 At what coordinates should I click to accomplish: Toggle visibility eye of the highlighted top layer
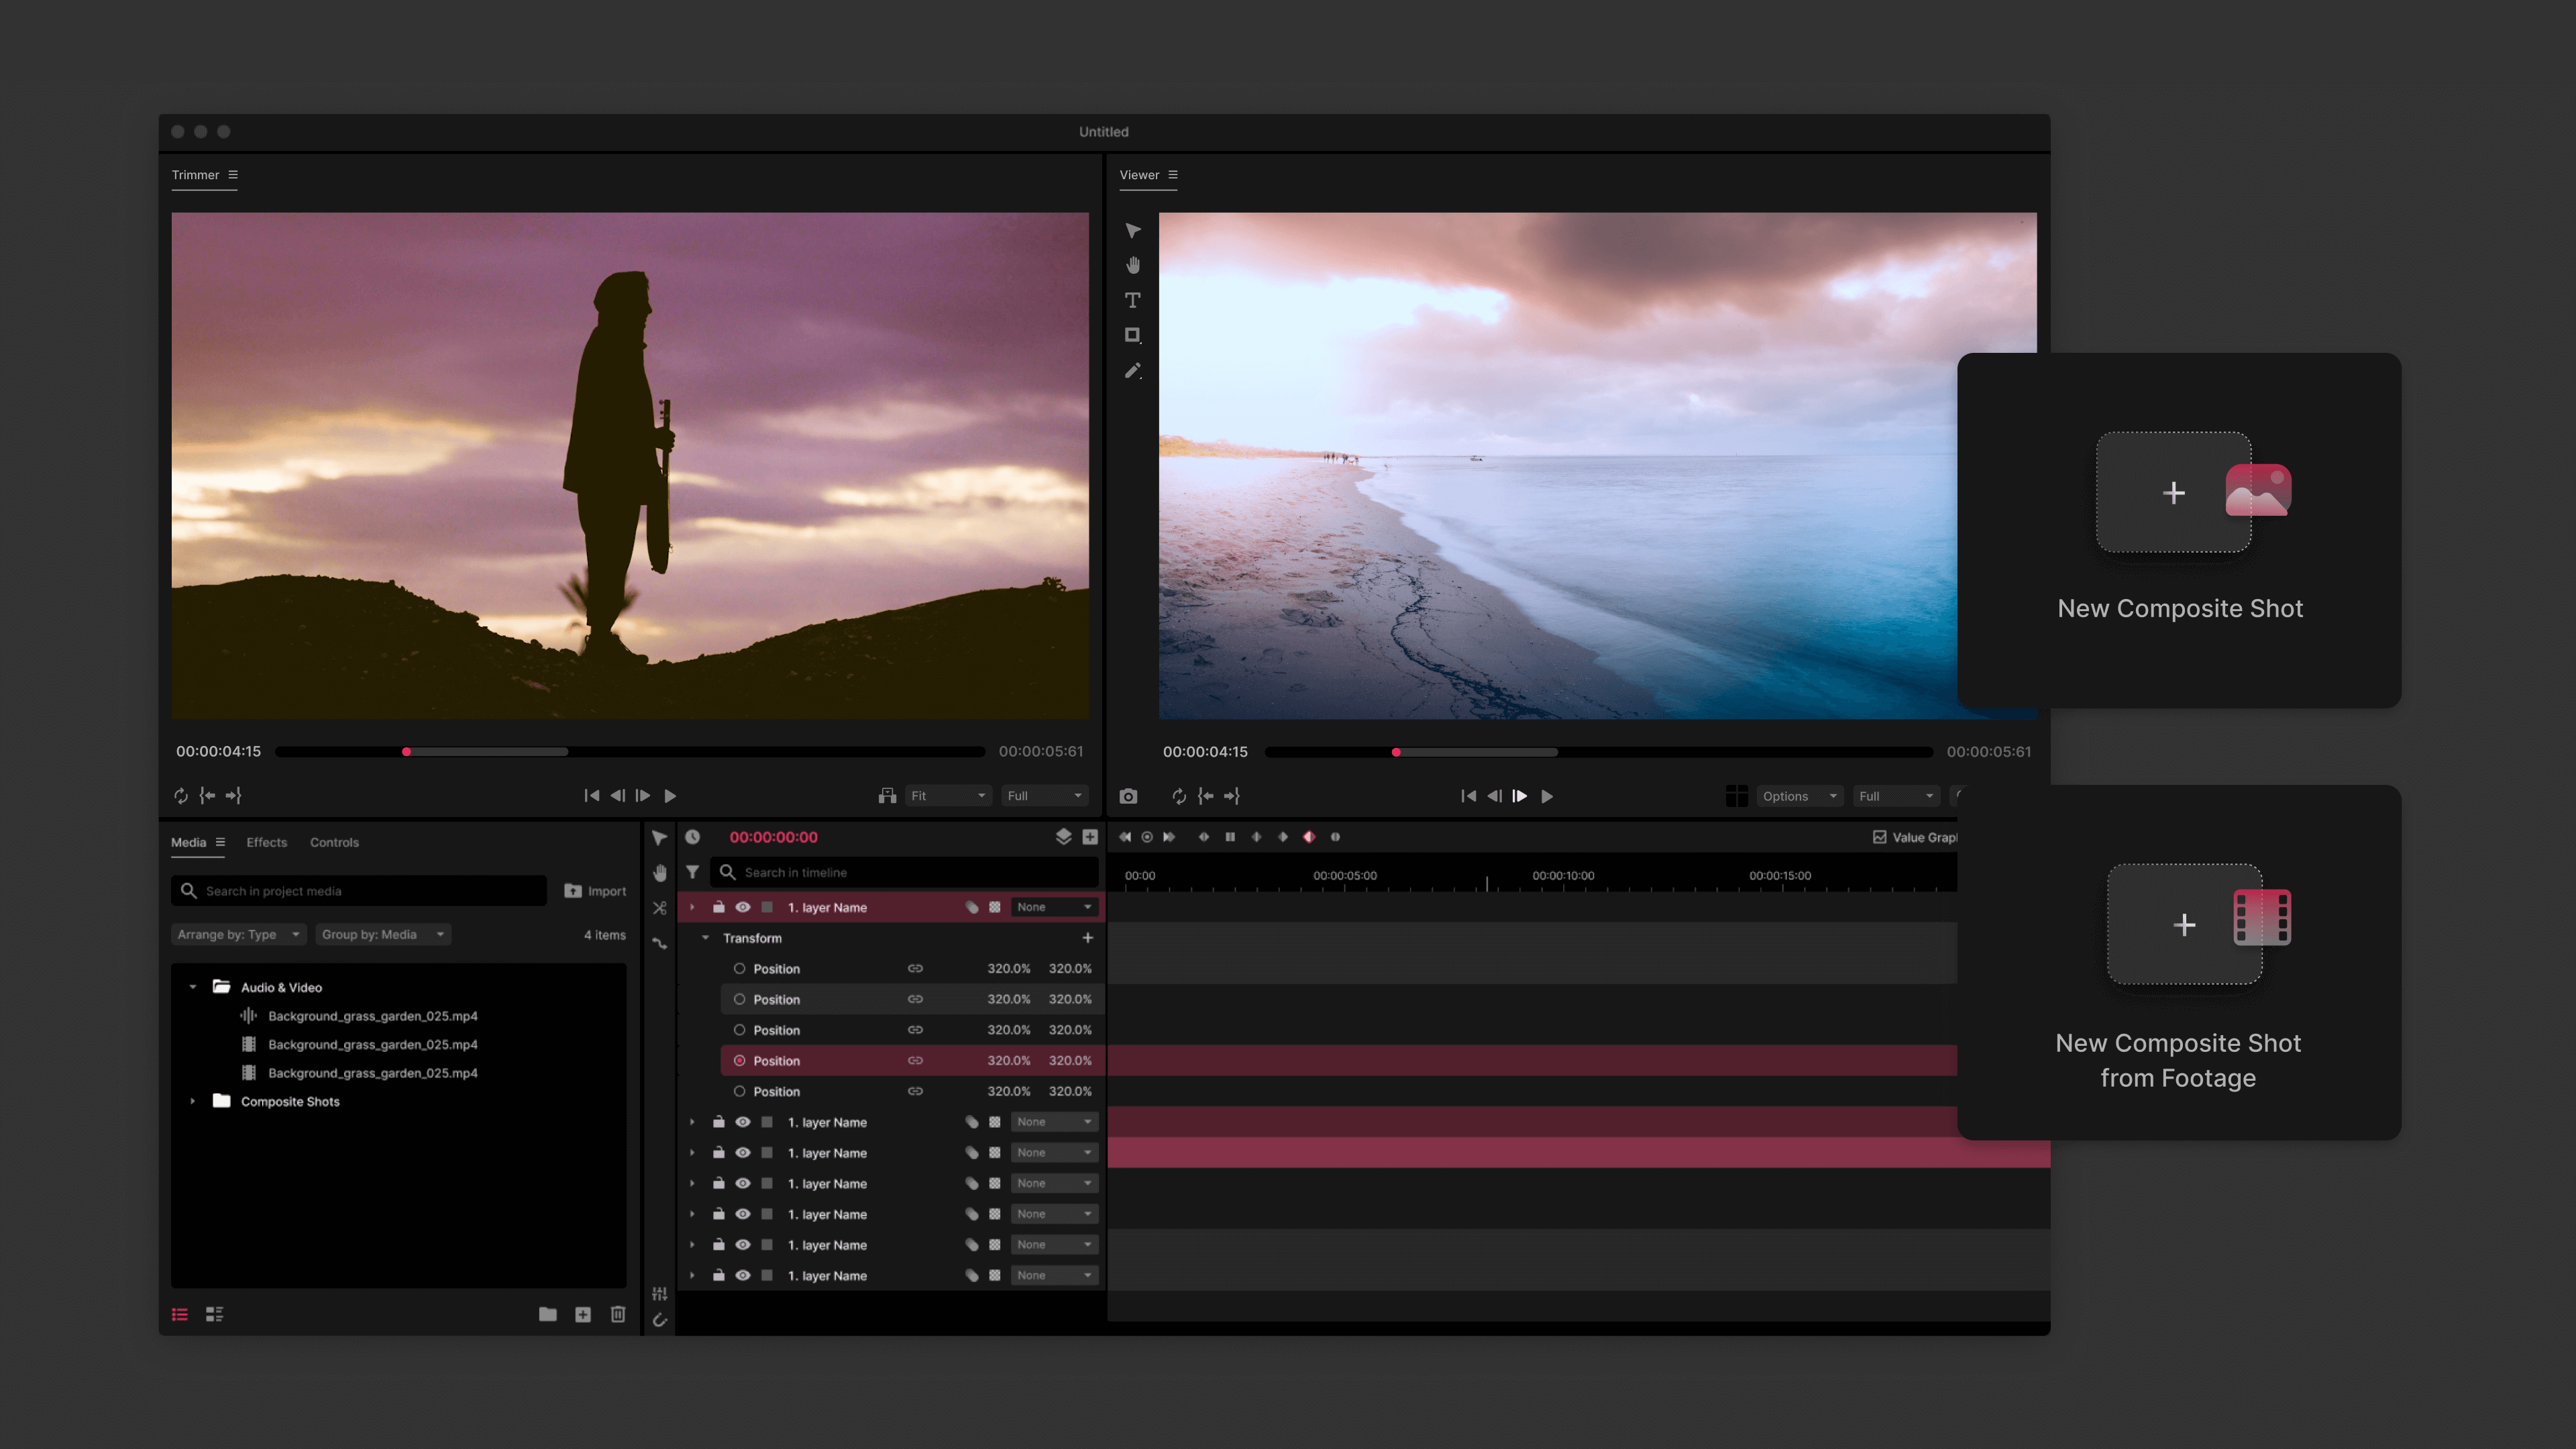point(743,907)
